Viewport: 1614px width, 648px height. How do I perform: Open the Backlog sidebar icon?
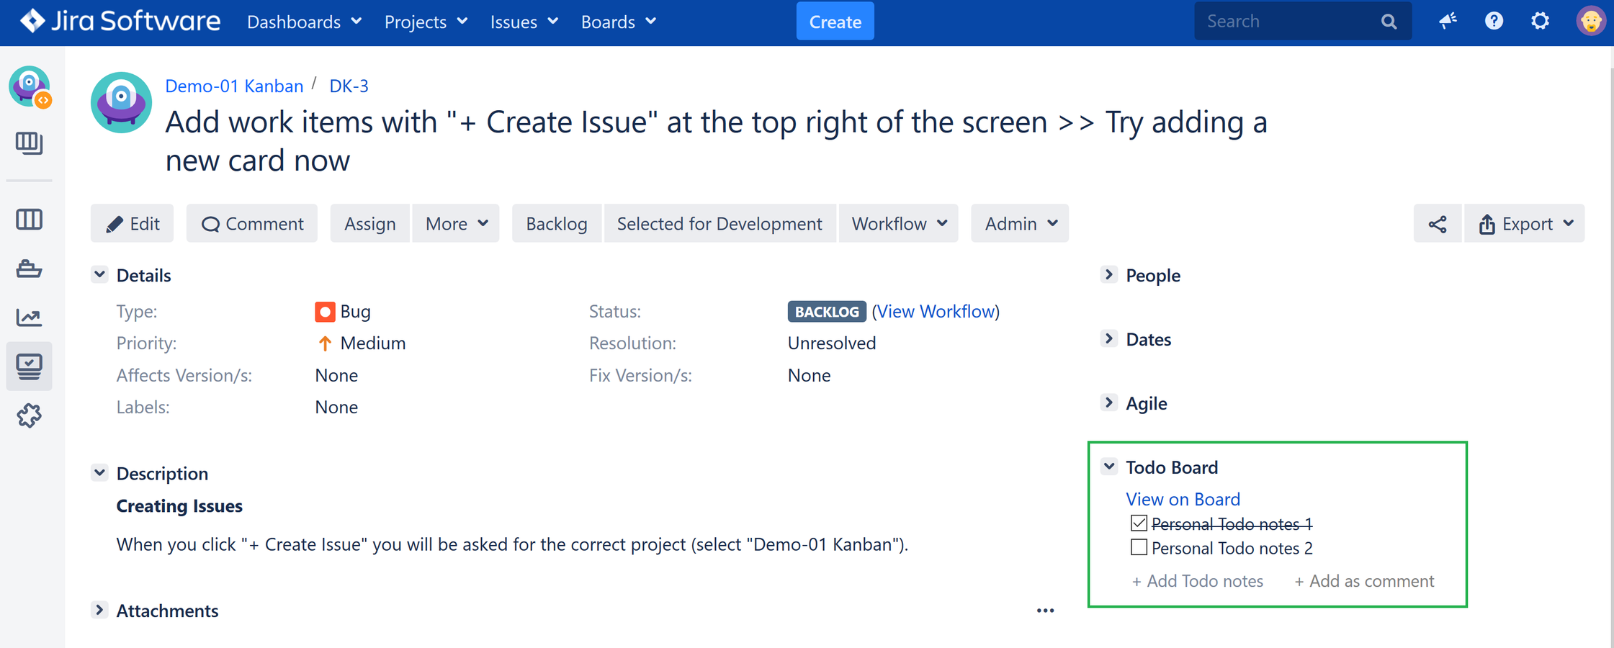pyautogui.click(x=29, y=143)
